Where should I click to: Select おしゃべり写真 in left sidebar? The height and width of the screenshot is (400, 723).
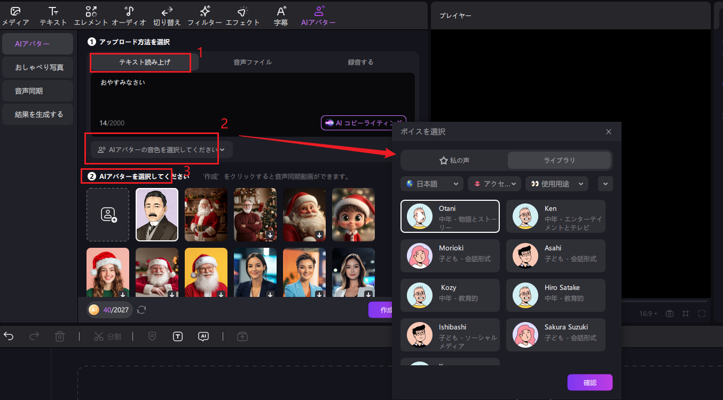click(x=37, y=67)
